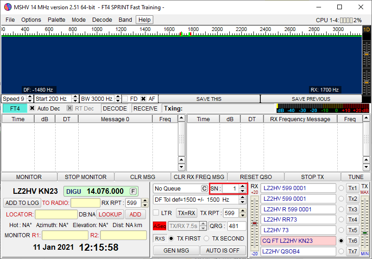Click the RXS button

pyautogui.click(x=160, y=239)
